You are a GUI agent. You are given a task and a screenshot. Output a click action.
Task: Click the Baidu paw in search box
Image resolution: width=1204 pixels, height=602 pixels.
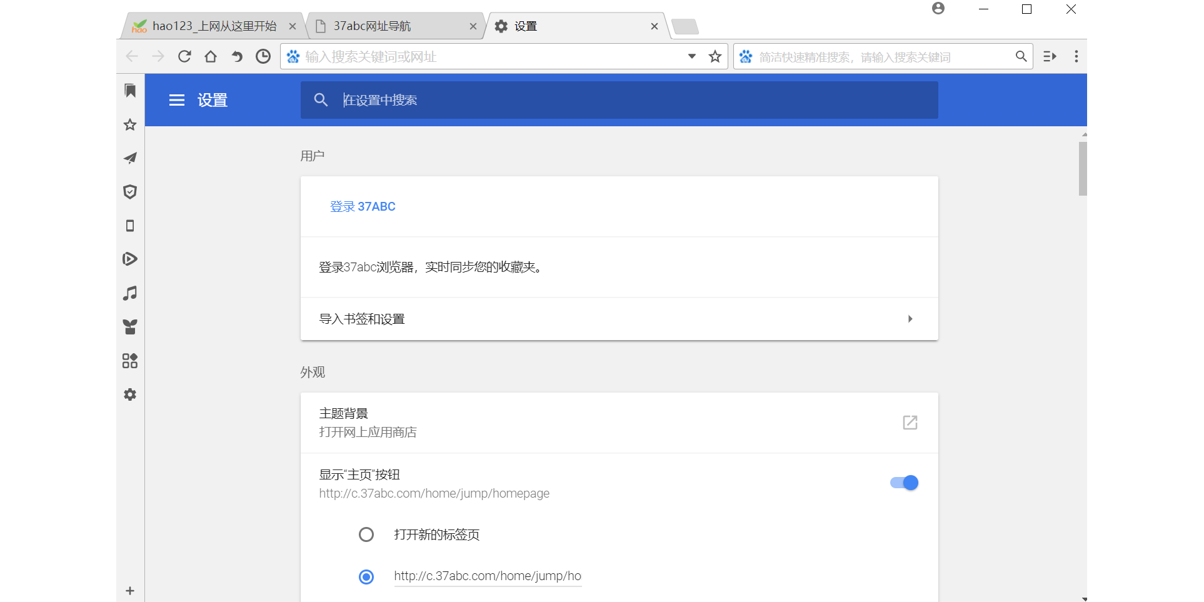tap(746, 57)
